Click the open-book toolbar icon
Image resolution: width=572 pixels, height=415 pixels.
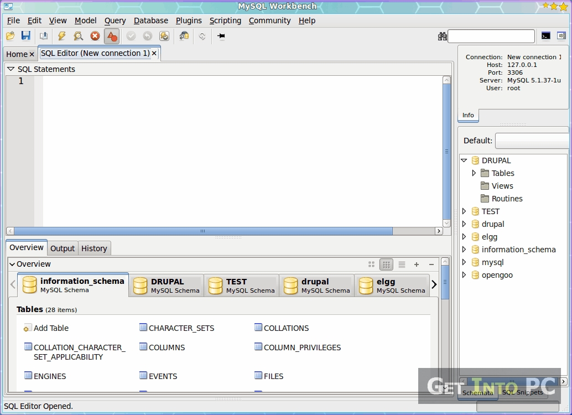pyautogui.click(x=44, y=36)
